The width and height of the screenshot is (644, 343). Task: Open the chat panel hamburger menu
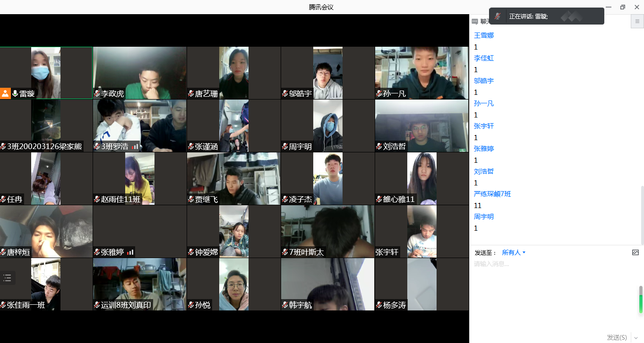(x=637, y=21)
